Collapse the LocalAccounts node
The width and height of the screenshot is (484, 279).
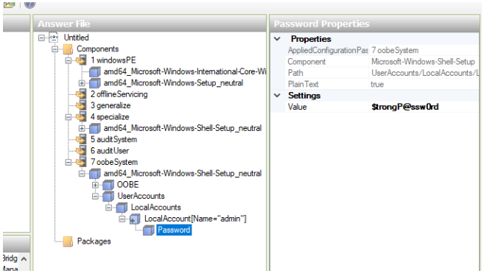(x=108, y=208)
